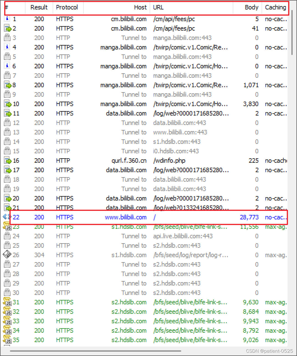Click the response arrow icon of session 2
The image size is (297, 356).
[x=7, y=28]
